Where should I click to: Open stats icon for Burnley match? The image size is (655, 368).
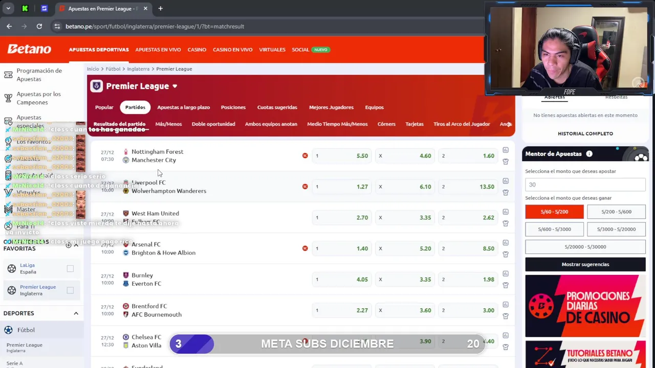pyautogui.click(x=506, y=274)
